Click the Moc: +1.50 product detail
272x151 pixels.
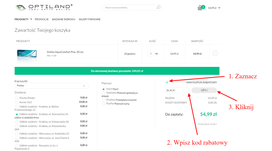coord(51,56)
